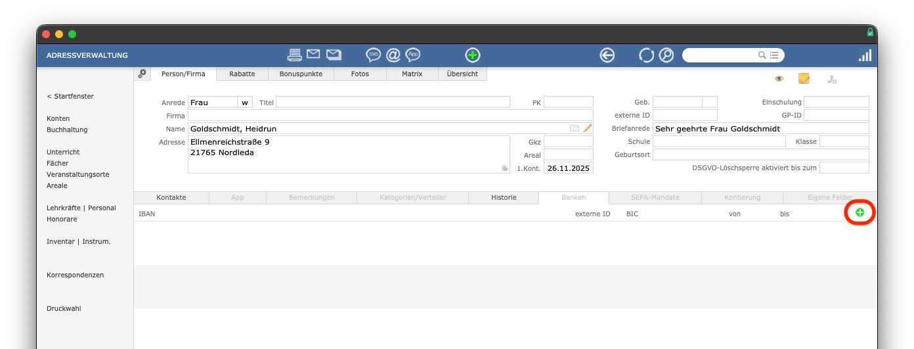Click the pencil icon in the Name field
914x349 pixels.
(x=587, y=129)
